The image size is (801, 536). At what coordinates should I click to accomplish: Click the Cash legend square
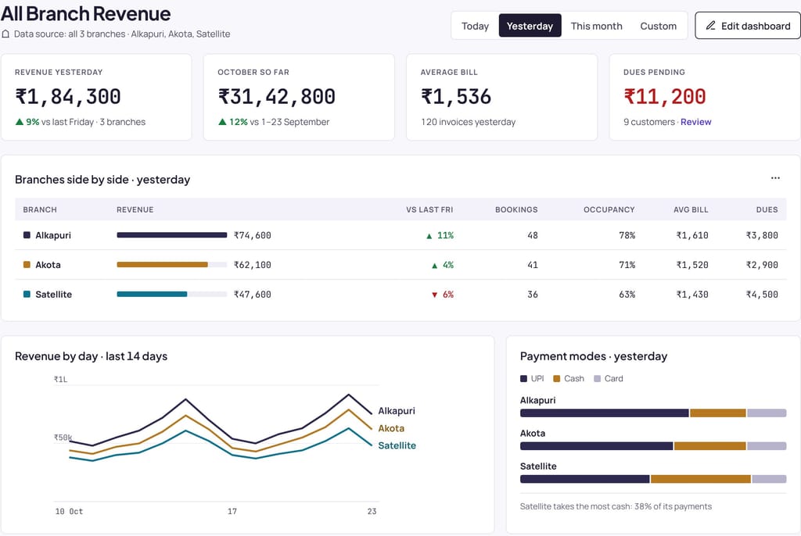557,379
